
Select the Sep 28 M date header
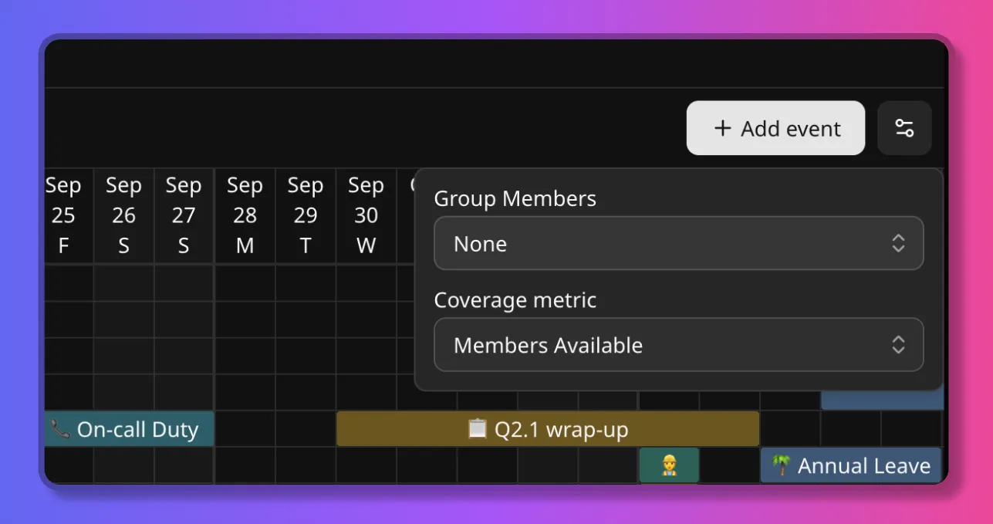coord(245,215)
